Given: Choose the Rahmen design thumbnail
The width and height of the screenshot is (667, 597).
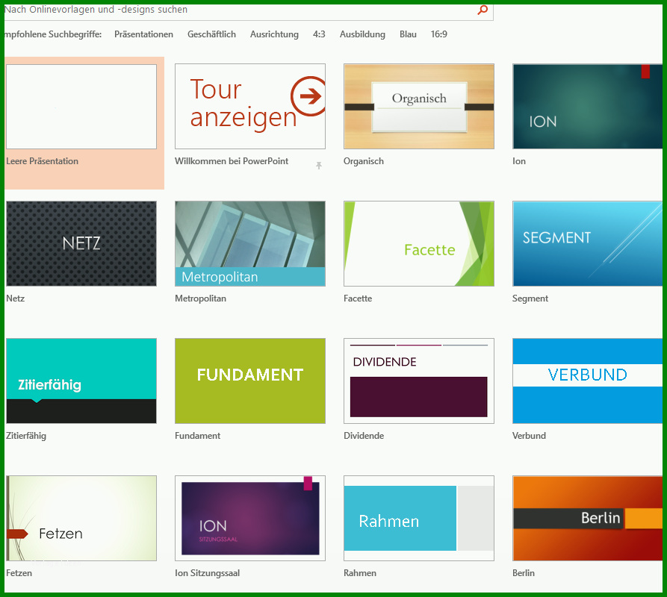Looking at the screenshot, I should click(x=419, y=519).
